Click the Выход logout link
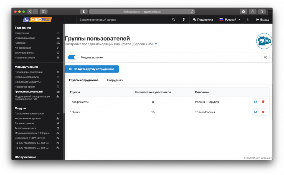284x175 pixels. [263, 20]
